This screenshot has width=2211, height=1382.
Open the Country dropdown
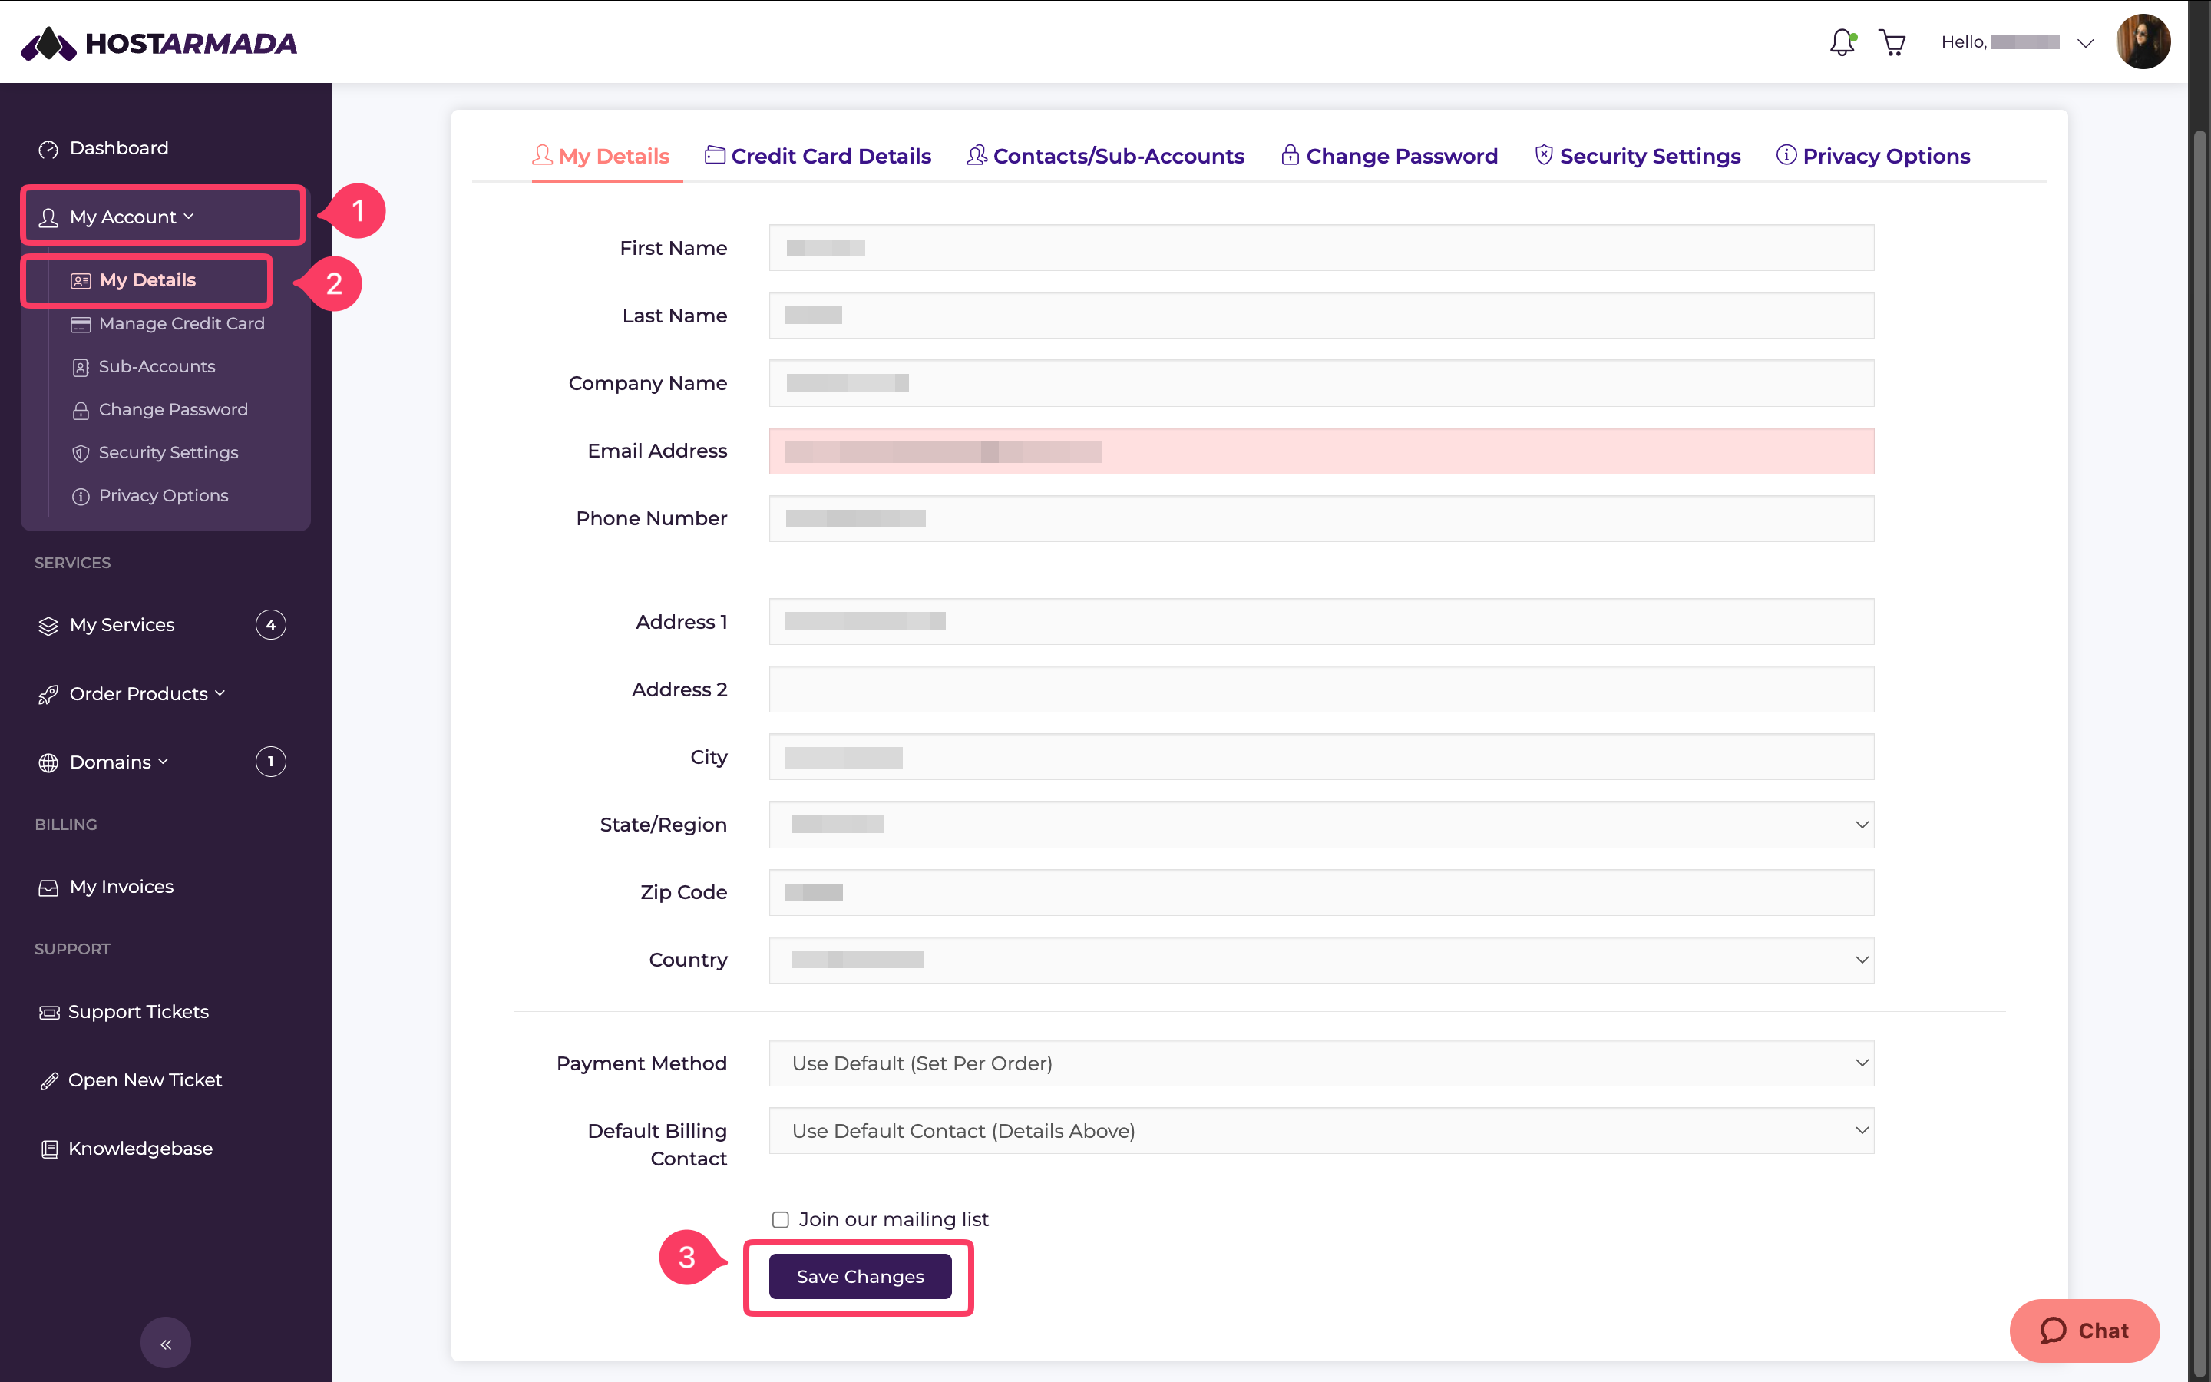pyautogui.click(x=1321, y=960)
